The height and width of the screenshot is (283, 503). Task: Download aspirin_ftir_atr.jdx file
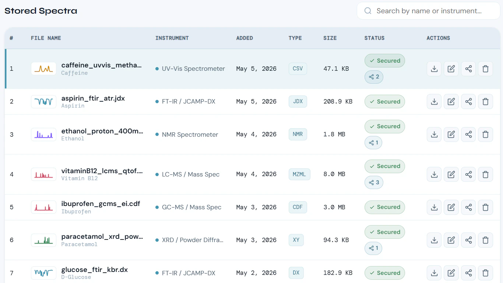tap(434, 102)
